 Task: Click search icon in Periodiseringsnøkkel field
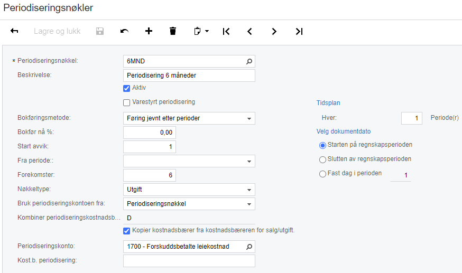250,61
